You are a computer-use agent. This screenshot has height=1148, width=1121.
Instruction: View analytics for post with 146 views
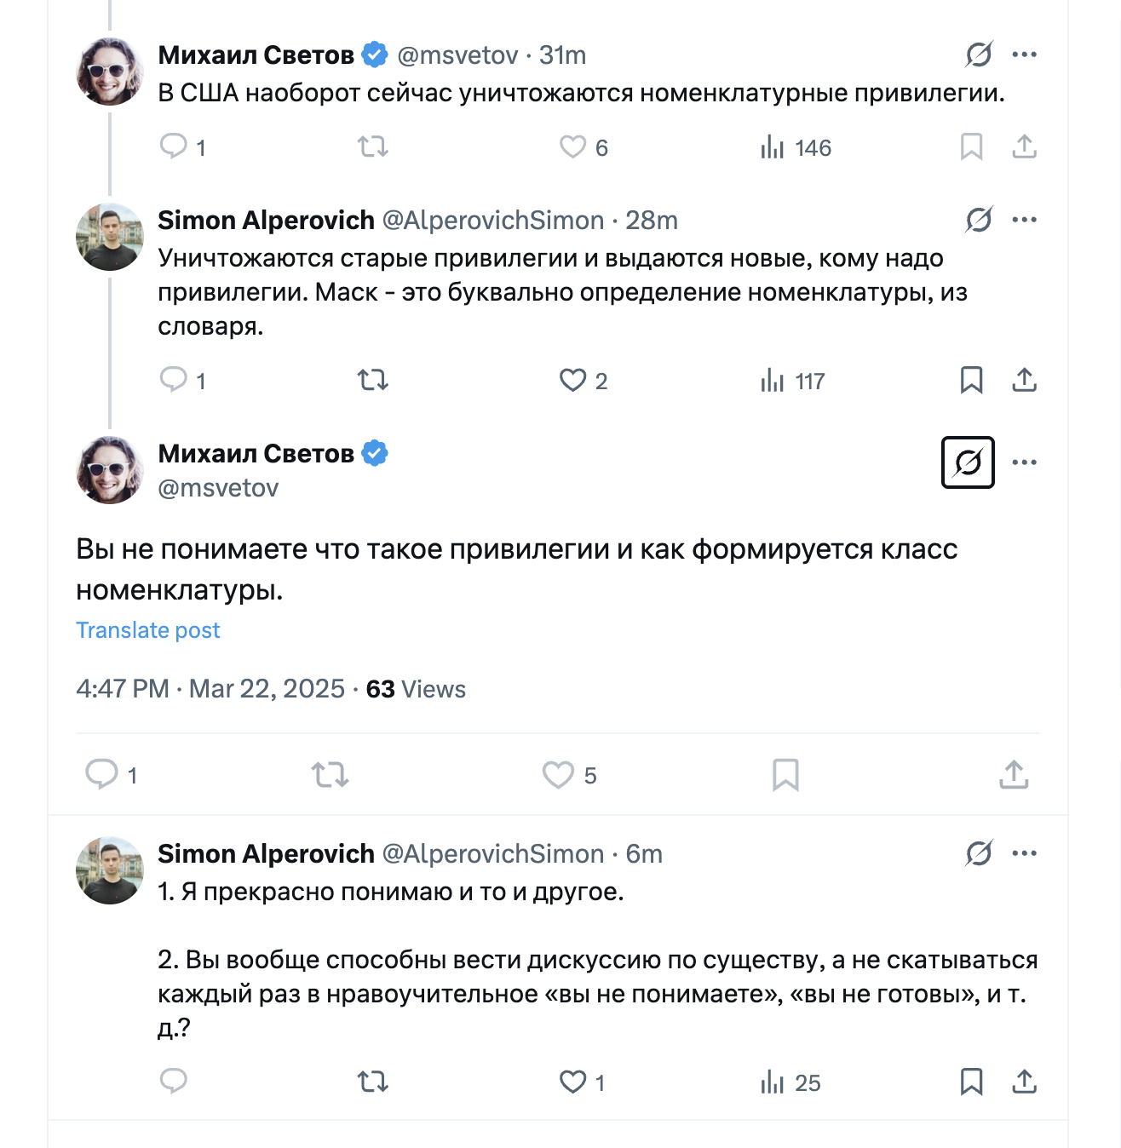pos(796,147)
